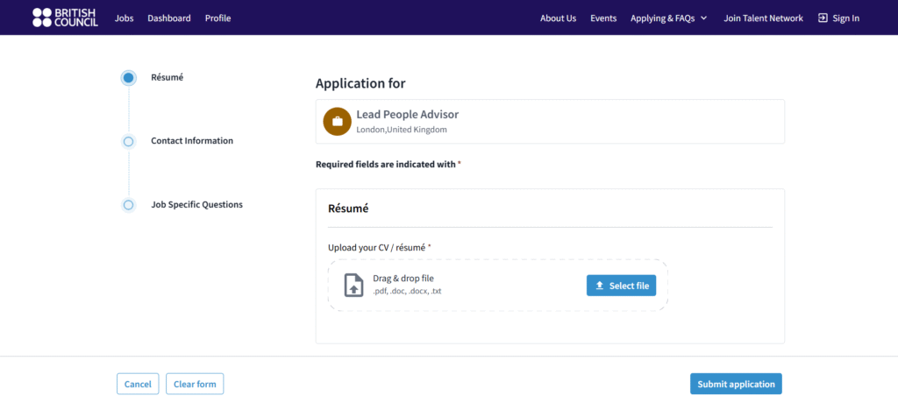
Task: Click the Cancel button
Action: click(x=138, y=384)
